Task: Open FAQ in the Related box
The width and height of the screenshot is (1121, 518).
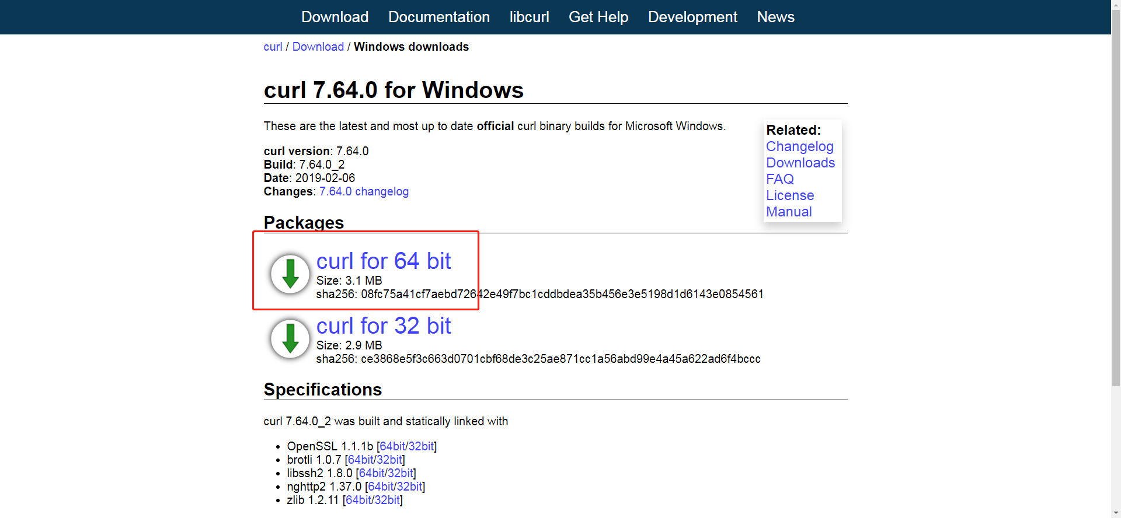Action: pos(779,179)
